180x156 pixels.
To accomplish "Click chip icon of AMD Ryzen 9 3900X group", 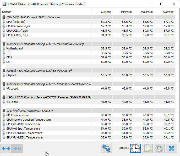I will click(x=4, y=17).
